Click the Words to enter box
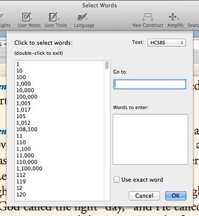199x216 pixels. point(150,139)
